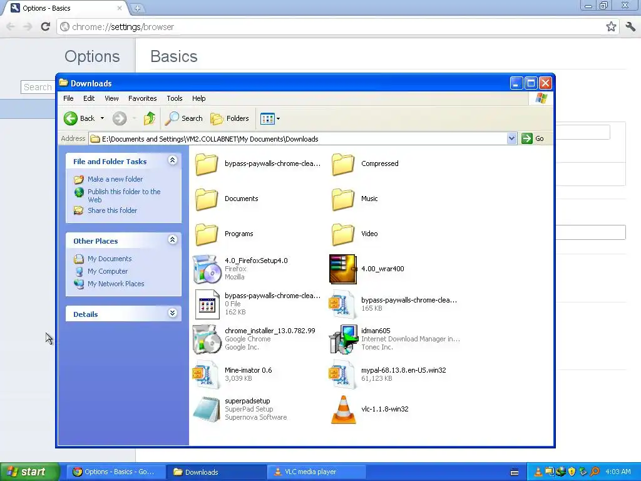641x481 pixels.
Task: Toggle the Folders pane button
Action: [229, 118]
